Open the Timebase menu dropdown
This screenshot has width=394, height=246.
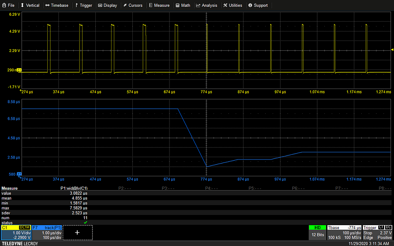click(x=58, y=5)
